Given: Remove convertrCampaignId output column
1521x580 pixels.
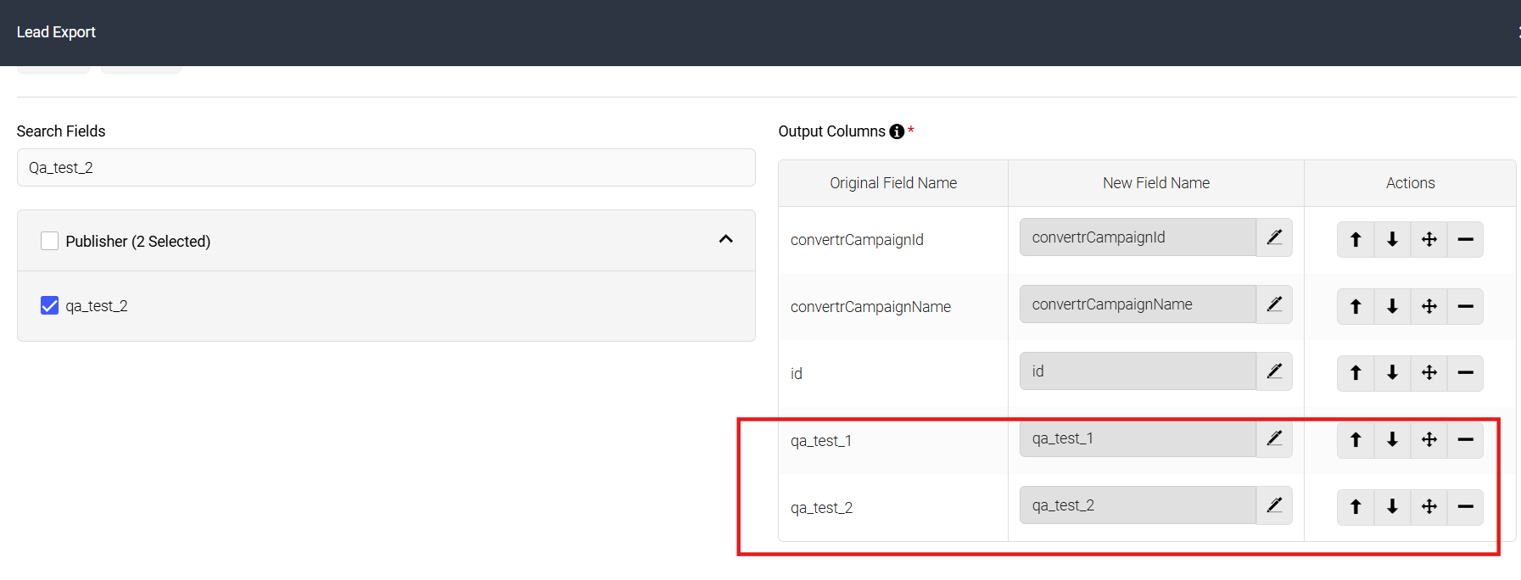Looking at the screenshot, I should tap(1465, 239).
